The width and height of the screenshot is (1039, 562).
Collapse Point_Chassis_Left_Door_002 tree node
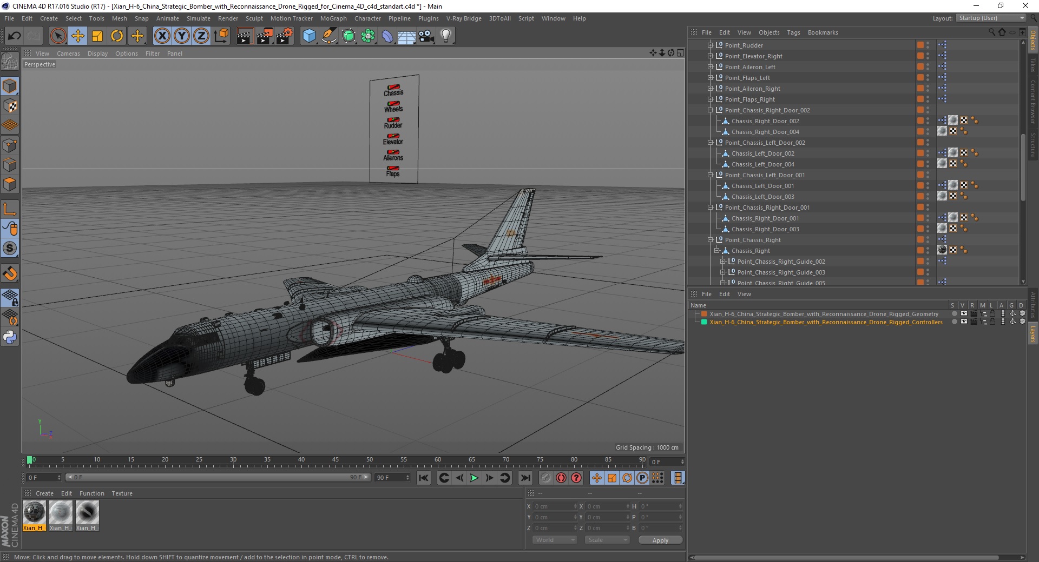point(711,143)
